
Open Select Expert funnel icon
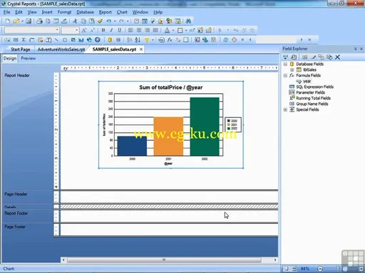point(147,40)
